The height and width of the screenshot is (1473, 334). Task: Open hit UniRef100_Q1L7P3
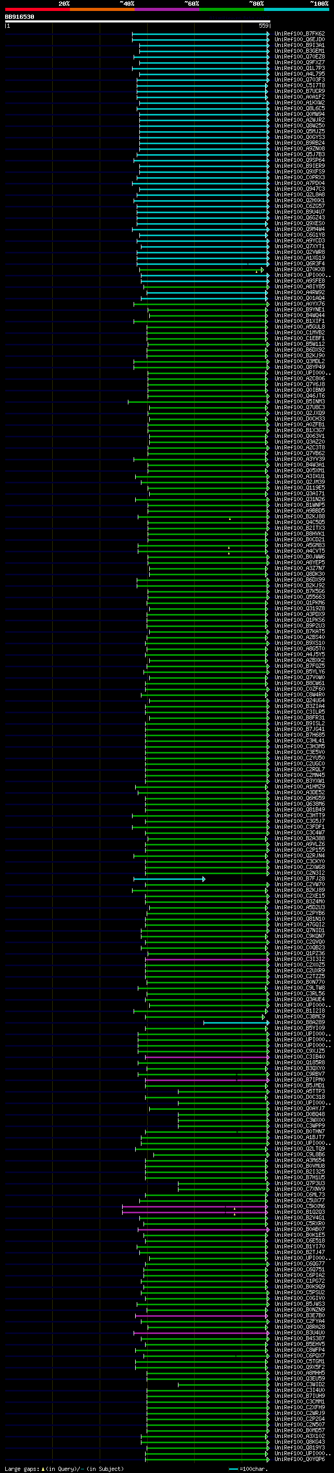300,68
